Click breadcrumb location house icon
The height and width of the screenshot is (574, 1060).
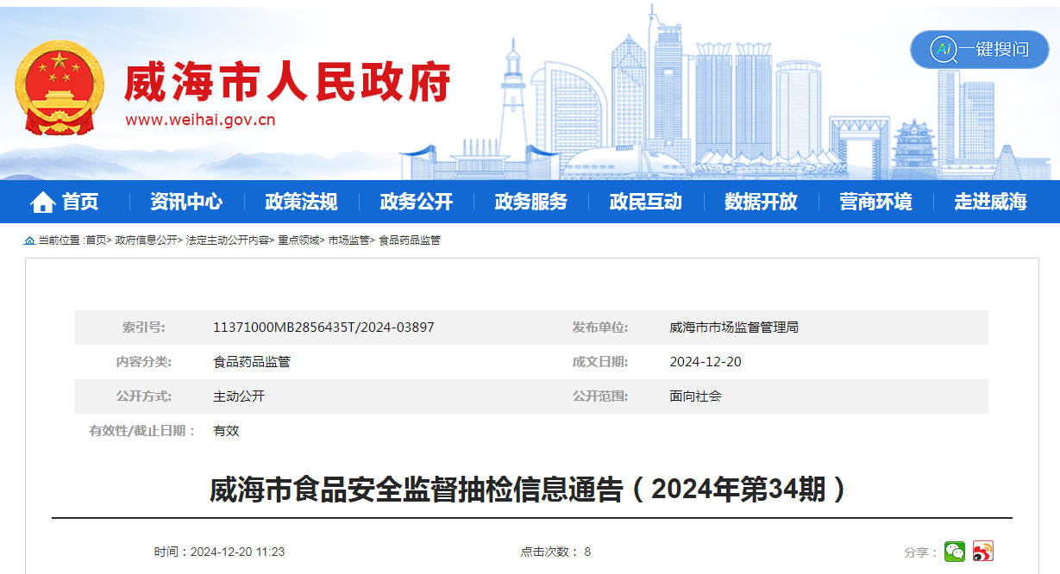[29, 240]
